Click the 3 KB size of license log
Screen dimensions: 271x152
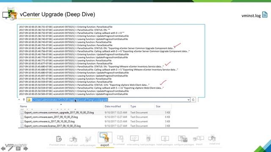(167, 126)
